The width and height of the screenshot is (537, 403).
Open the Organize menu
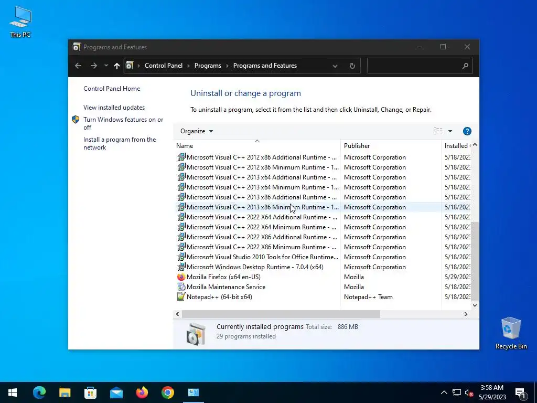pyautogui.click(x=197, y=131)
